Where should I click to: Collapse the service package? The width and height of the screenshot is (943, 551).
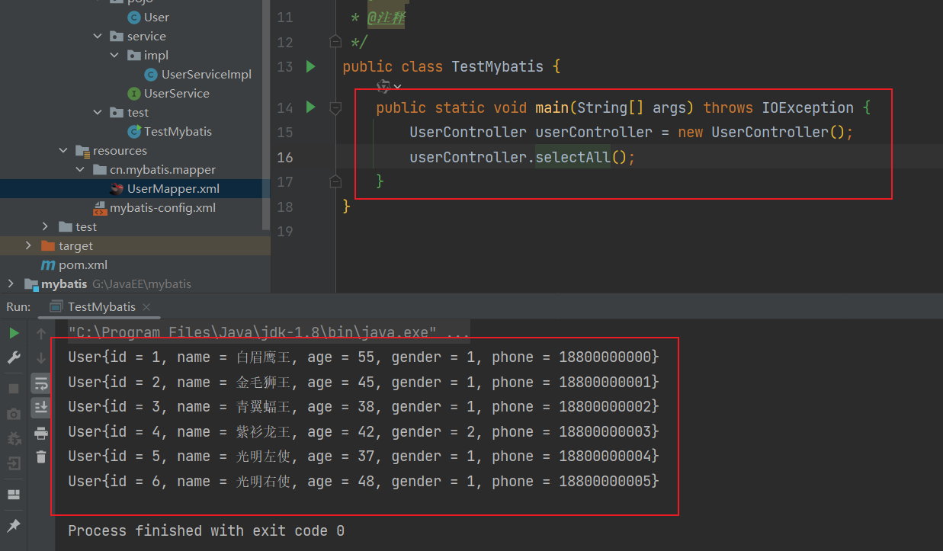click(97, 36)
